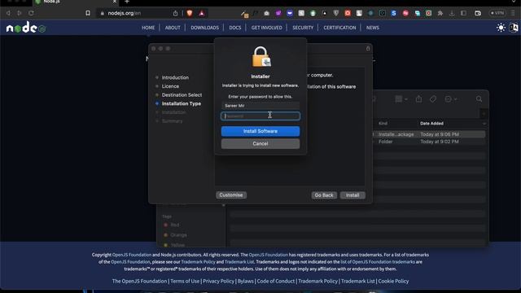The height and width of the screenshot is (293, 521).
Task: Open the Trademark Policy link in the footer paragraph
Action: [198, 262]
